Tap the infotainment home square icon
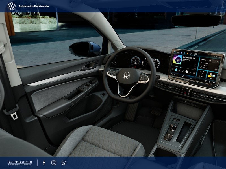 click(x=191, y=78)
